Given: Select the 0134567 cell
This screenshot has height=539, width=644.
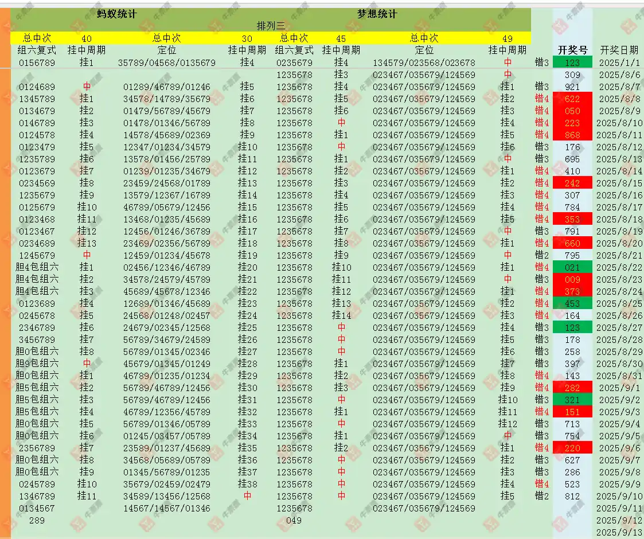Looking at the screenshot, I should pyautogui.click(x=37, y=509).
